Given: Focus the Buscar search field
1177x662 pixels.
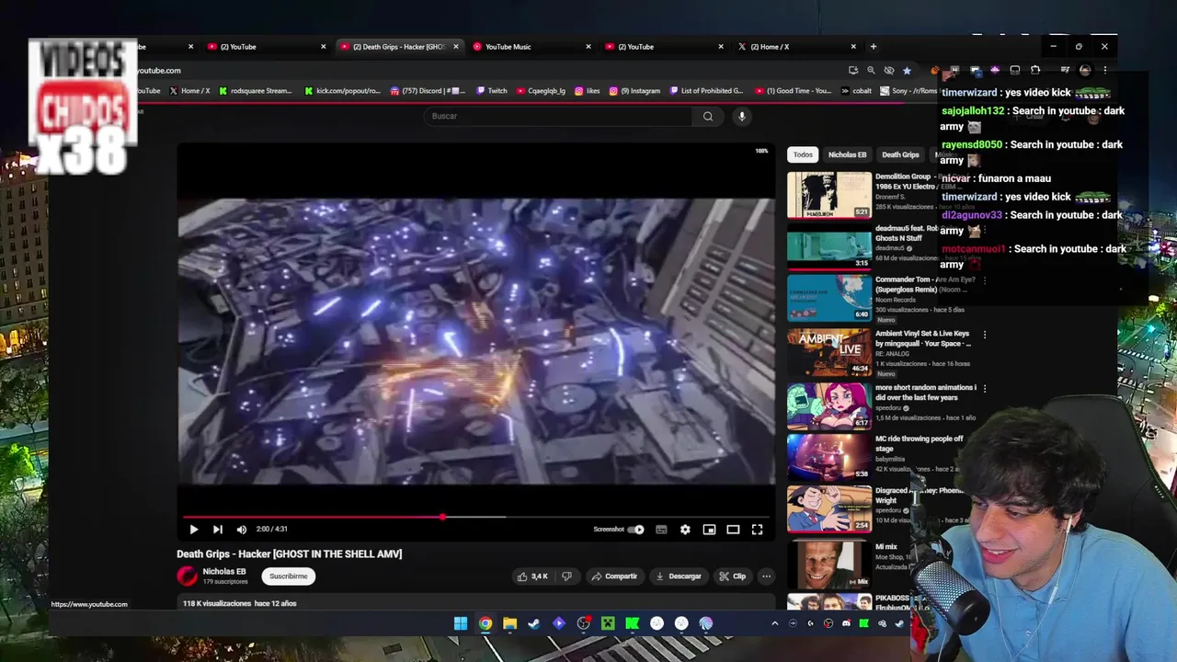Looking at the screenshot, I should point(557,117).
